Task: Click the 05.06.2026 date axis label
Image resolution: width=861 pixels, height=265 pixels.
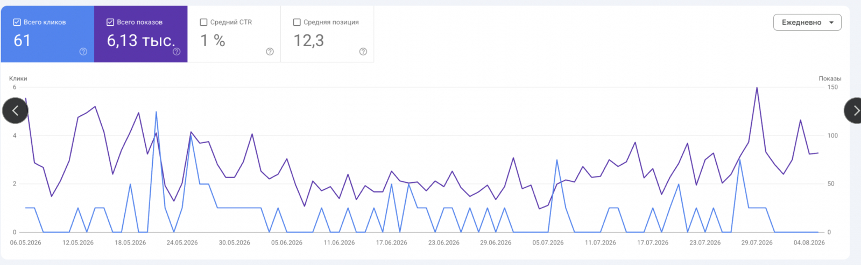Action: point(287,242)
